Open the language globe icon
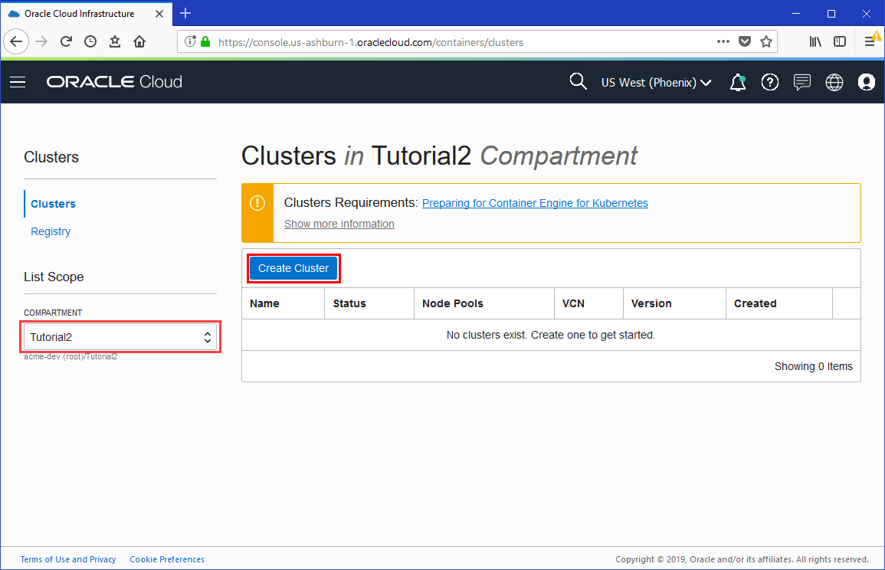885x570 pixels. (834, 83)
